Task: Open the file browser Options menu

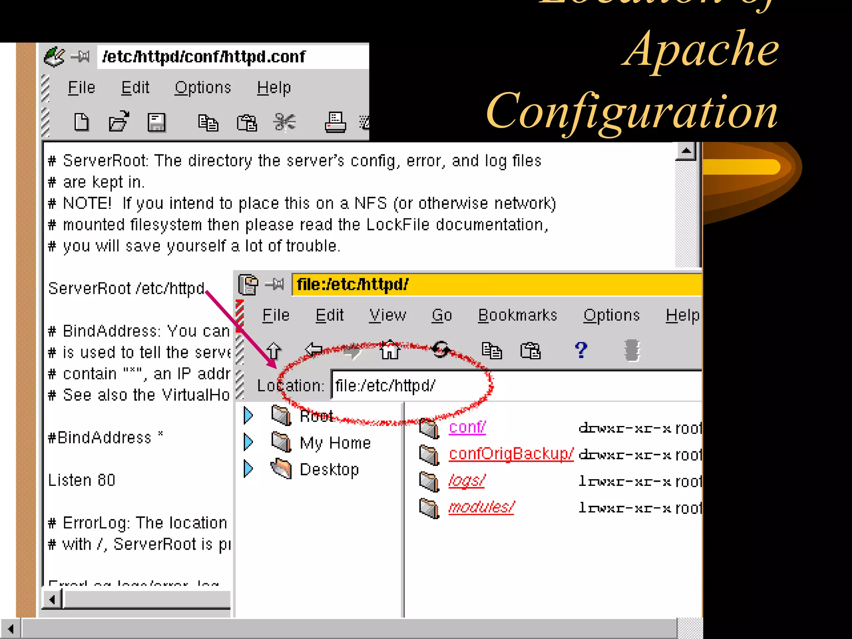Action: pyautogui.click(x=612, y=315)
